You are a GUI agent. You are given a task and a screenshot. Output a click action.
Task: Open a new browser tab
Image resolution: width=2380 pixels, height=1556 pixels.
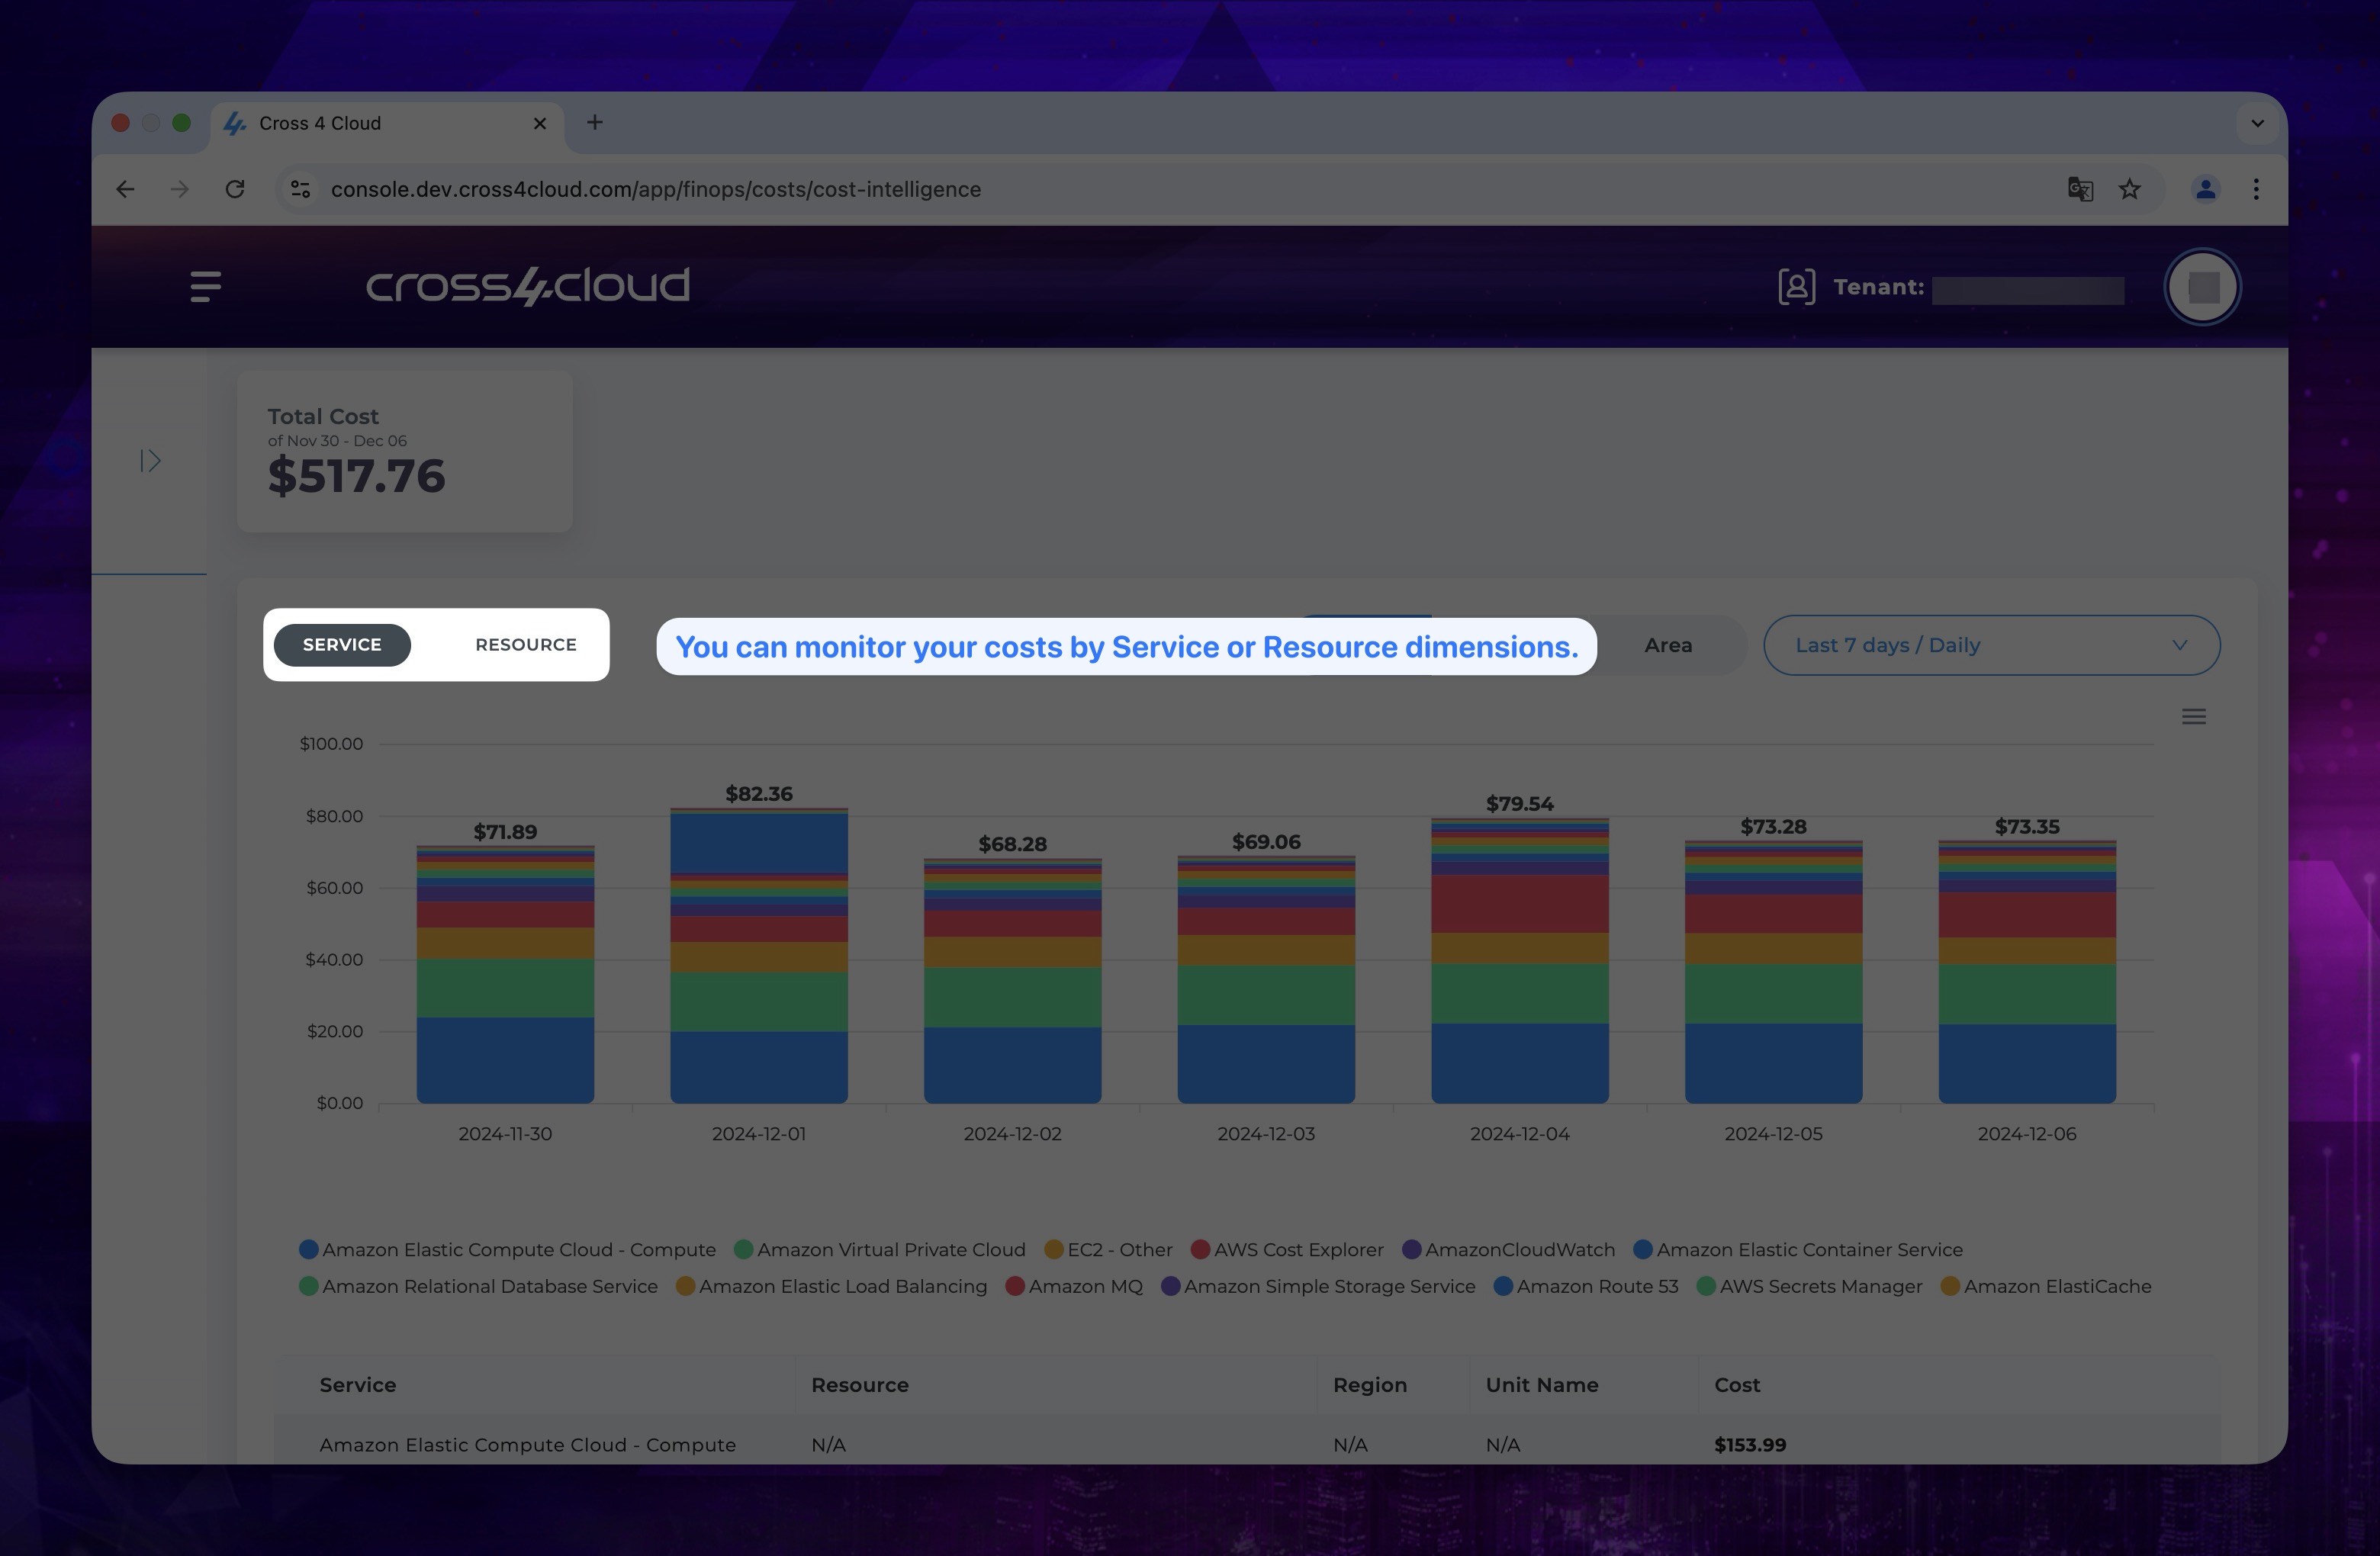click(x=595, y=122)
